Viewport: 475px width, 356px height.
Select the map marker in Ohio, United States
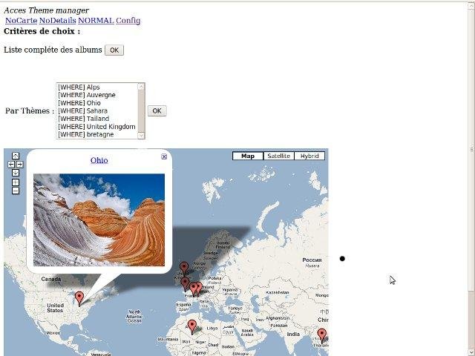point(79,299)
